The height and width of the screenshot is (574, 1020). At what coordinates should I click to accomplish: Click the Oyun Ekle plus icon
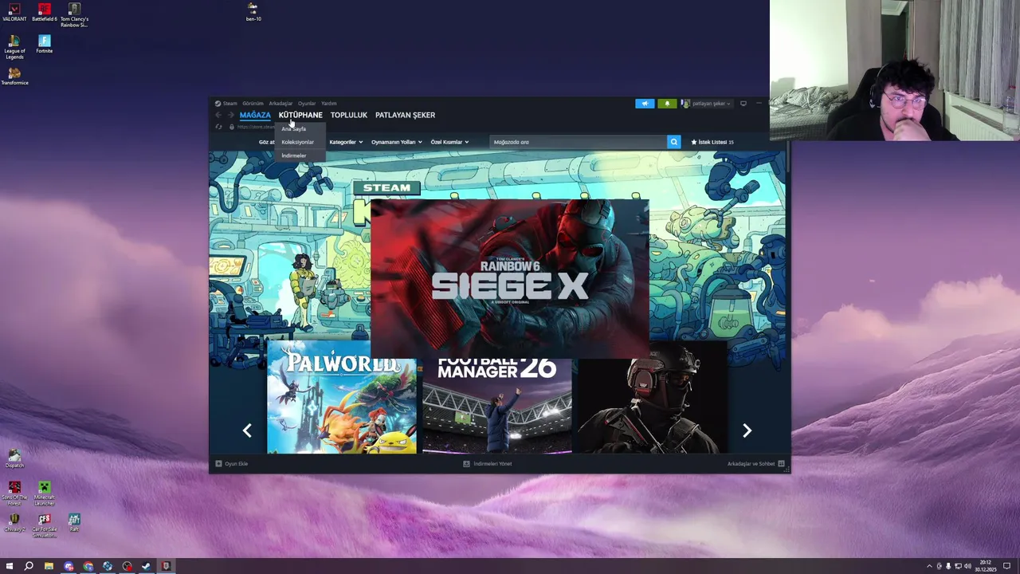(x=218, y=463)
